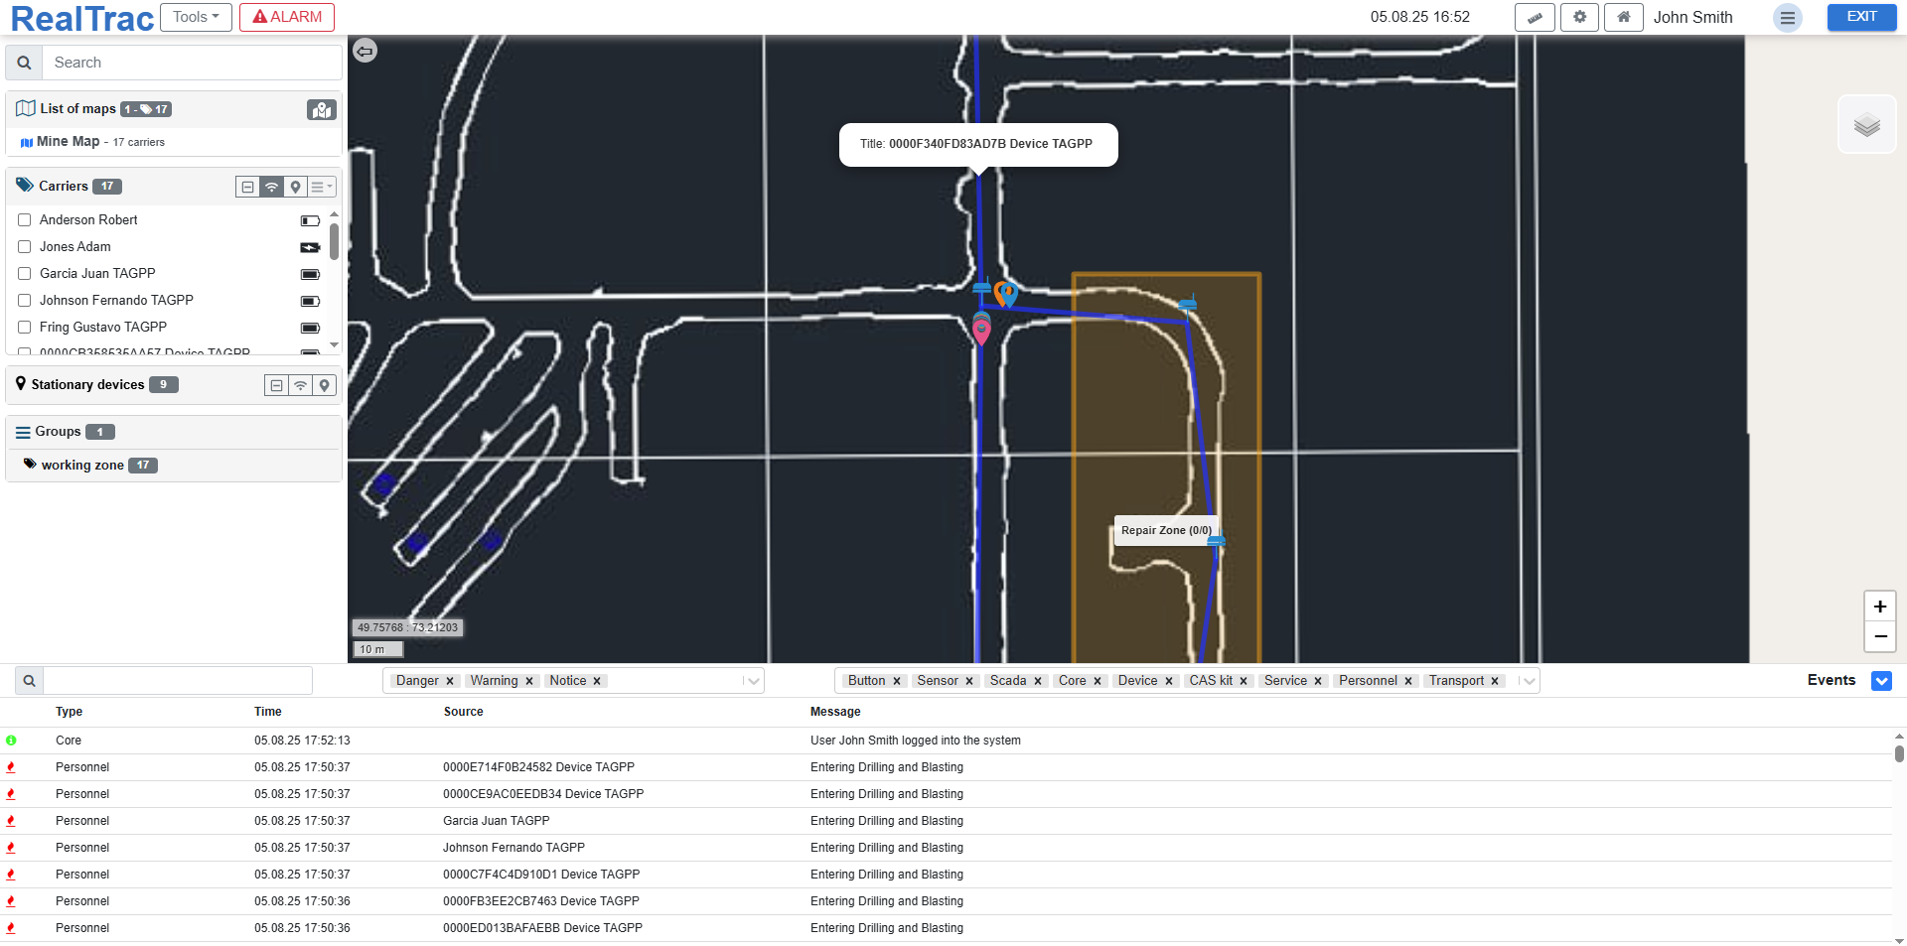Remove the Danger filter tag

pyautogui.click(x=450, y=681)
